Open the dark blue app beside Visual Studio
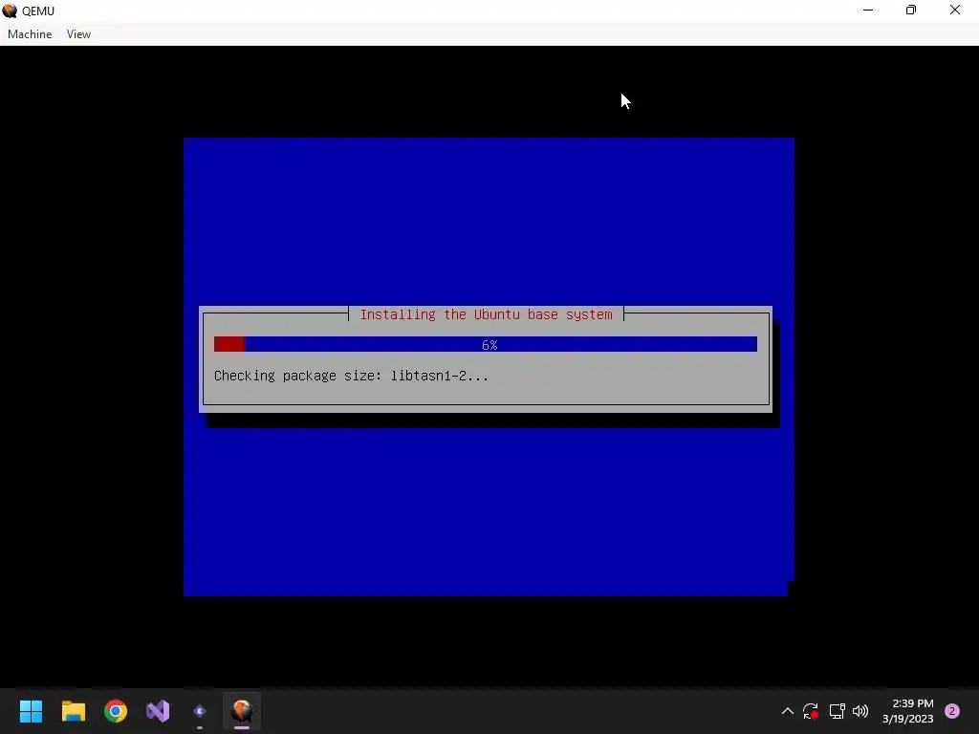 (x=200, y=711)
